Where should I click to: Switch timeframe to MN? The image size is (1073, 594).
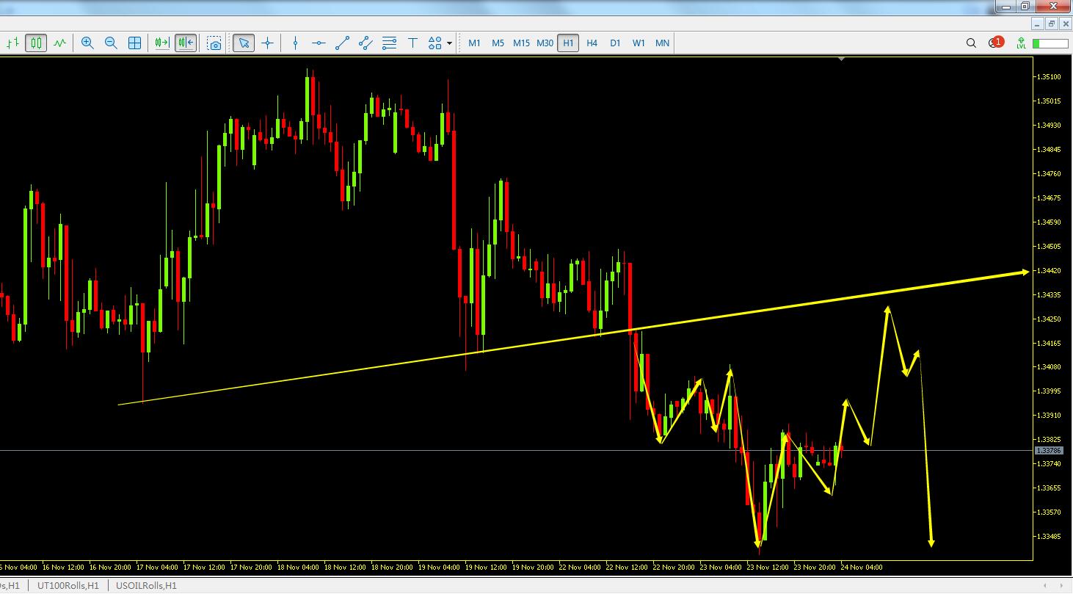click(x=662, y=43)
